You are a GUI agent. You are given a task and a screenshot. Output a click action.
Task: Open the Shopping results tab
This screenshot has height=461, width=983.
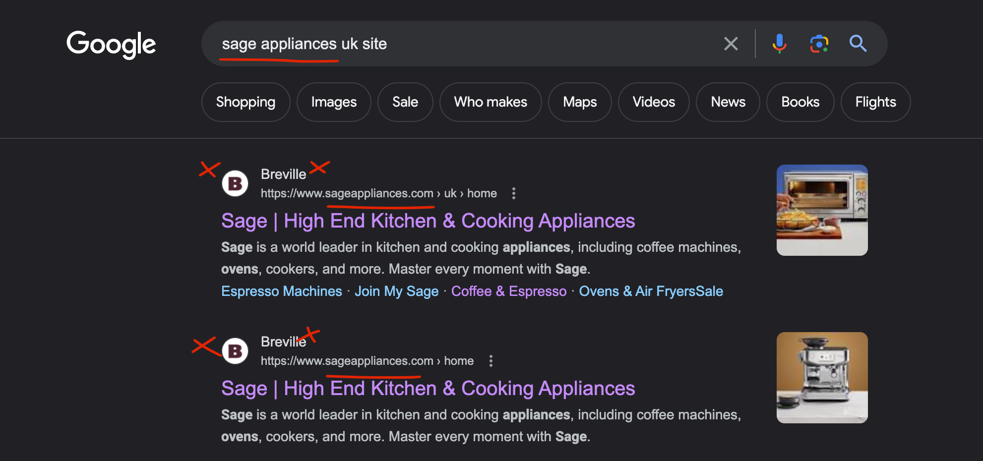pos(246,102)
